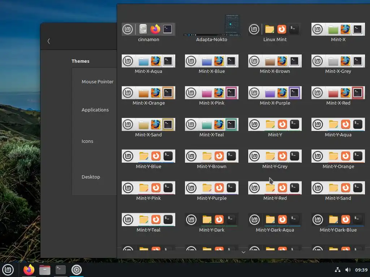370x277 pixels.
Task: Select Mint-X-Pink theme preview
Action: click(212, 93)
